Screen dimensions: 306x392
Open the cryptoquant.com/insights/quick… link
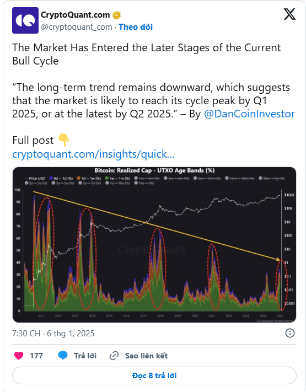(x=94, y=154)
